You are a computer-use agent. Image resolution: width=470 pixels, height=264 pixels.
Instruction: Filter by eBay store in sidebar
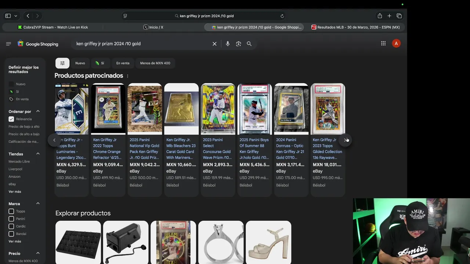(x=12, y=184)
